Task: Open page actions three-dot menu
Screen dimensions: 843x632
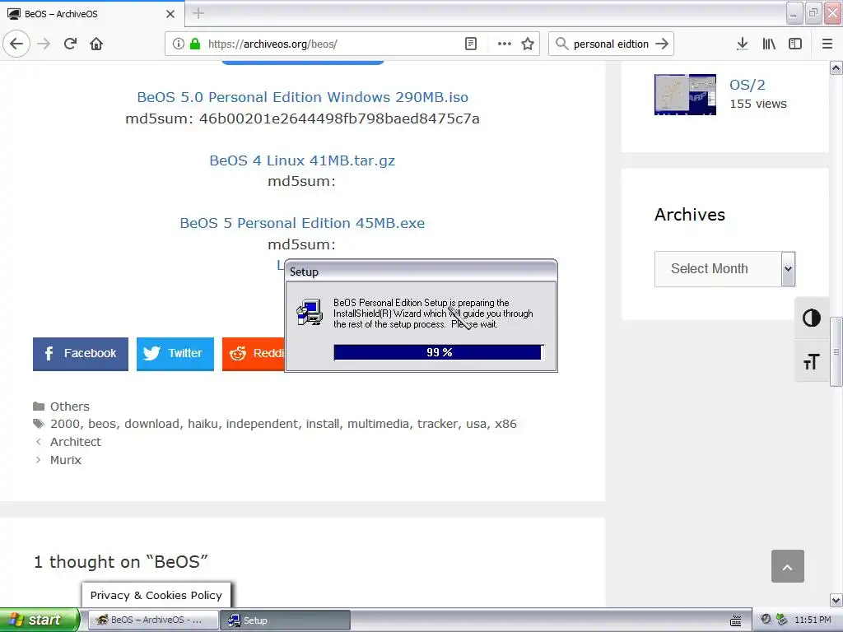Action: (505, 44)
